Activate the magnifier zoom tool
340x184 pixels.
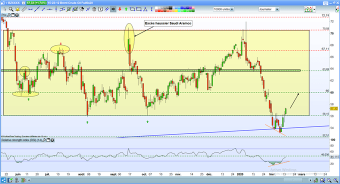point(11,9)
